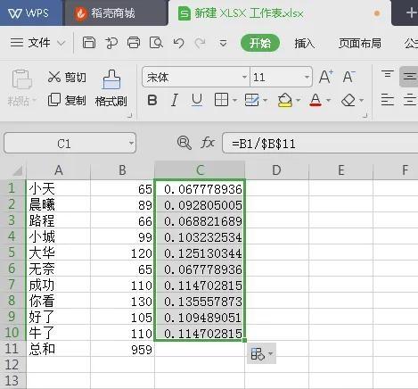Select cell B11 containing 959

point(122,349)
